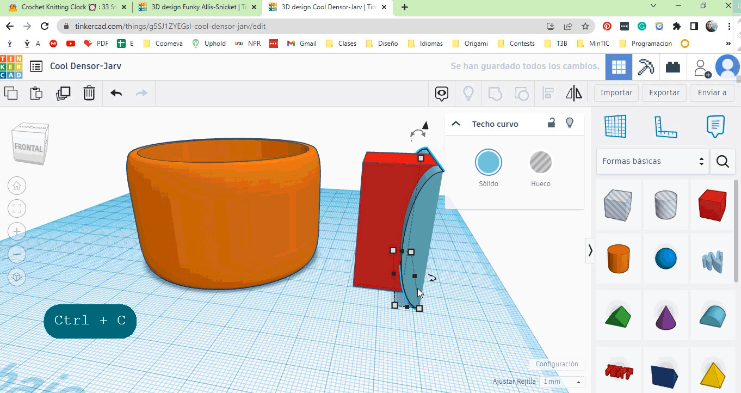This screenshot has height=393, width=741.
Task: Toggle the lock on Techo curvo
Action: click(x=551, y=123)
